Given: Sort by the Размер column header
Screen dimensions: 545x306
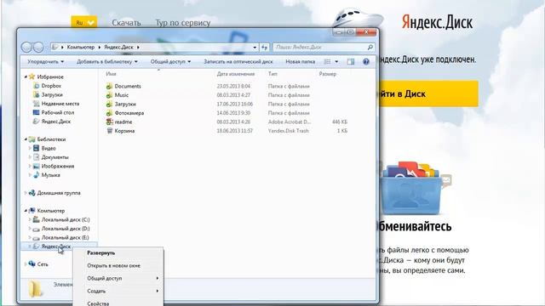Looking at the screenshot, I should pos(327,74).
